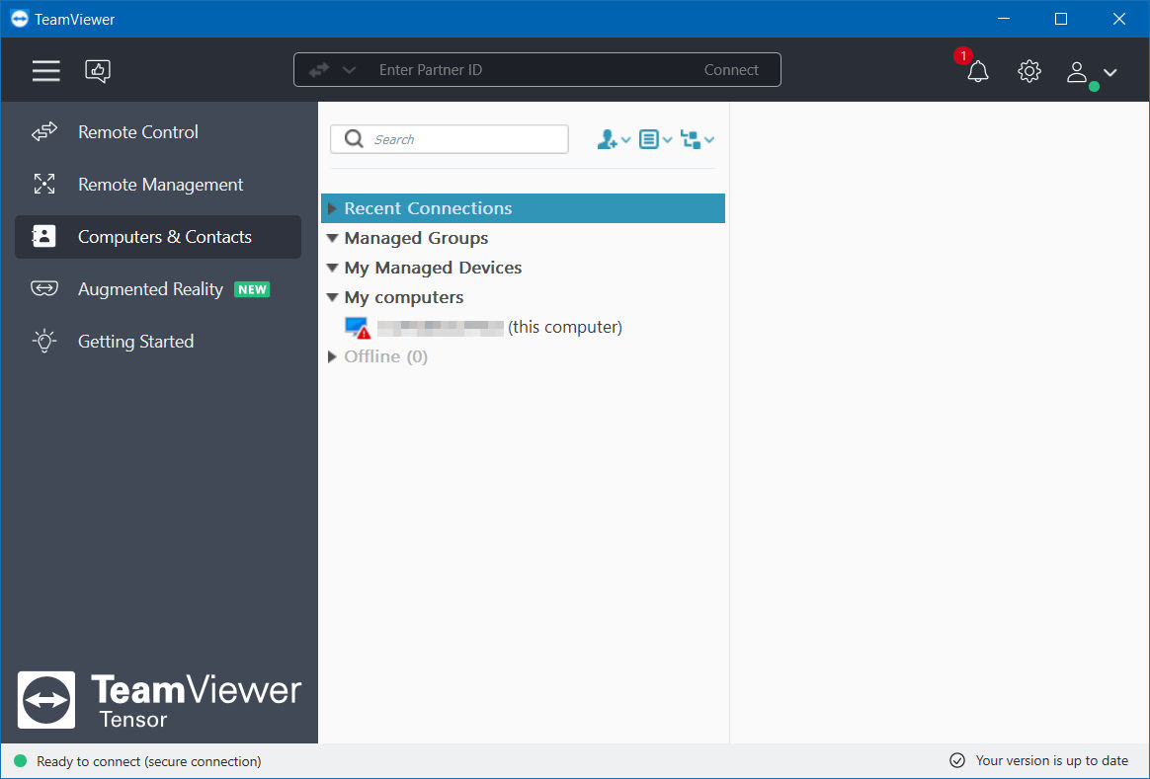Screen dimensions: 1150x779
Task: Click the version checkmark icon
Action: click(957, 760)
